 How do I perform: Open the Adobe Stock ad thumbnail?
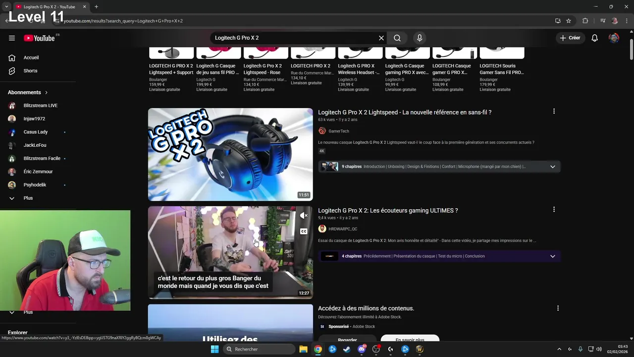point(230,323)
